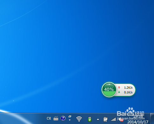Screen dimensions: 154x124
Task: Open the 40% memory usage ball
Action: tap(109, 90)
